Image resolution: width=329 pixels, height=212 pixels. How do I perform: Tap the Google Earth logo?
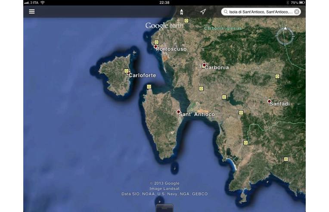click(164, 26)
